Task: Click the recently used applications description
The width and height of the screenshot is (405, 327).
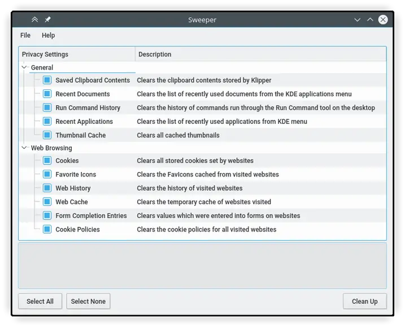Action: 222,121
